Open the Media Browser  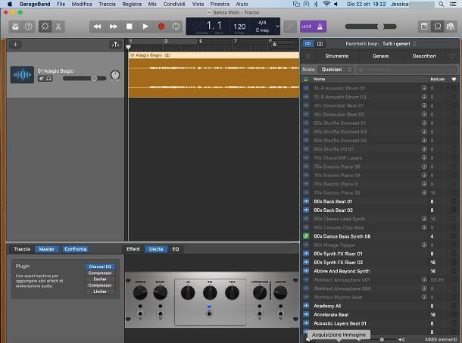point(451,27)
